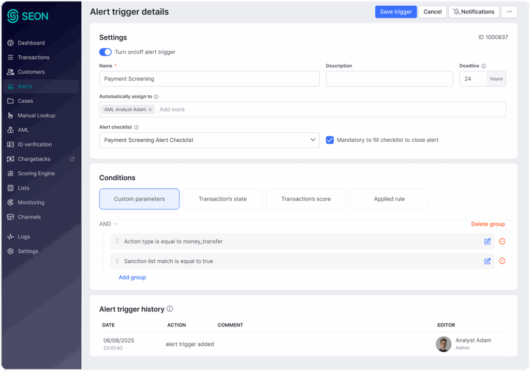
Task: Click the alert trigger added entry
Action: pyautogui.click(x=189, y=344)
